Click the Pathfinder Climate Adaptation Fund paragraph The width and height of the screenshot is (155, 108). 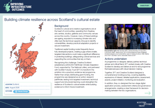point(77,75)
